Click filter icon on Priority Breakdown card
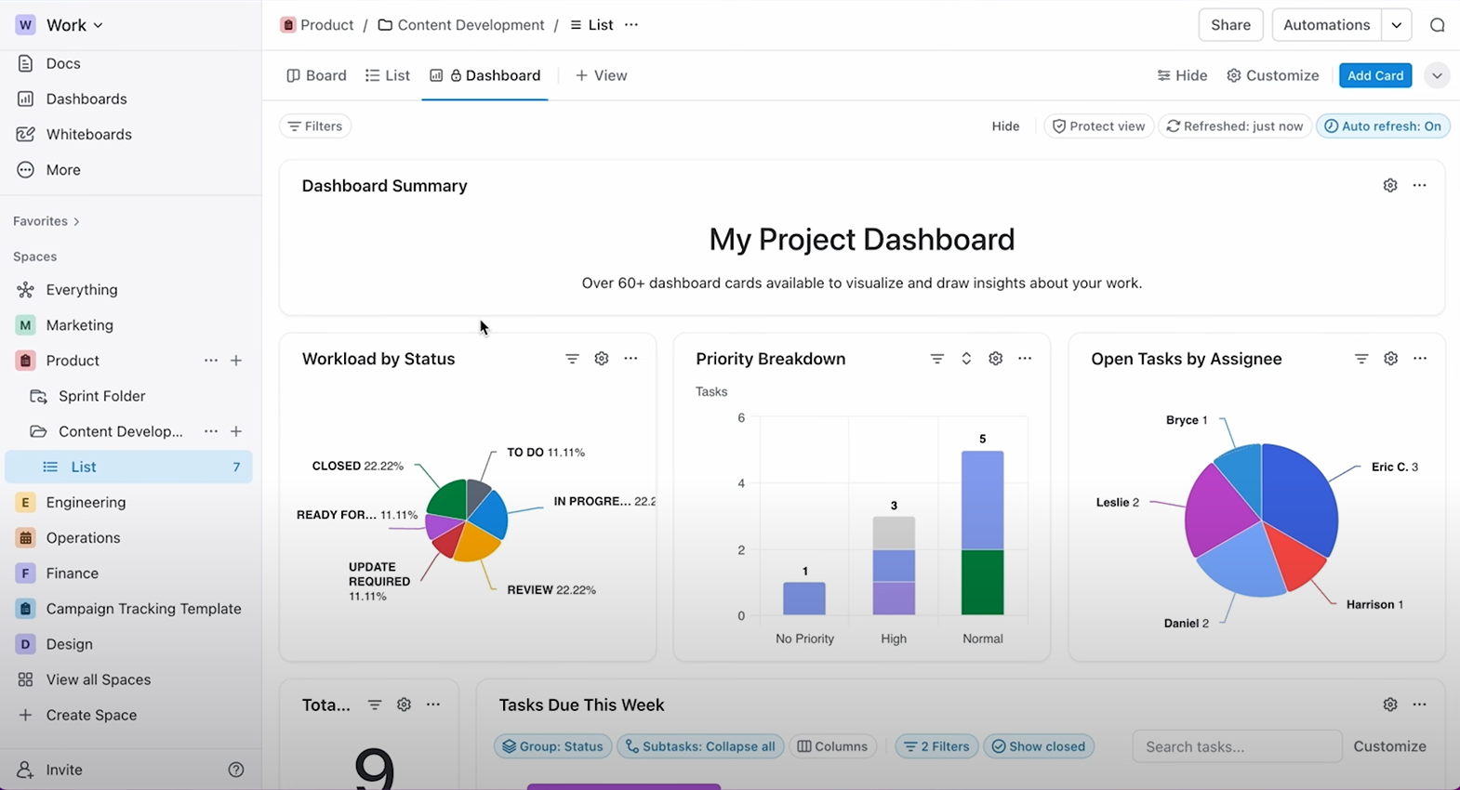The height and width of the screenshot is (790, 1460). pos(936,359)
